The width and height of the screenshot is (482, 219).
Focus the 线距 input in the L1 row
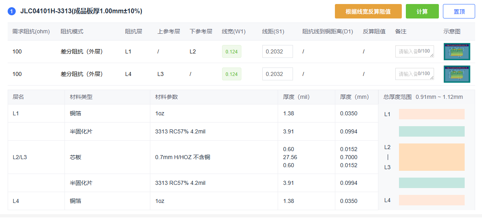pos(277,51)
